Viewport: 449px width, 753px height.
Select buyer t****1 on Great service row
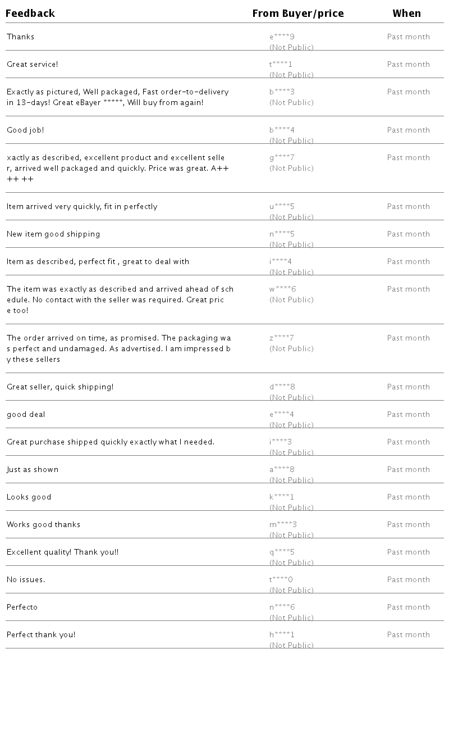pos(281,65)
